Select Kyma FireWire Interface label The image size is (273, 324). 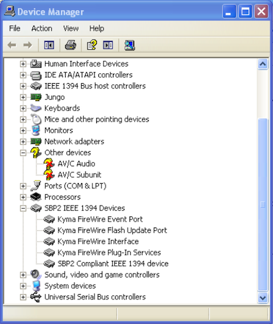click(98, 242)
